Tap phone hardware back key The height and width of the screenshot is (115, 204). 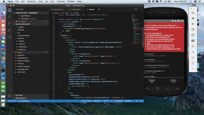(x=147, y=88)
